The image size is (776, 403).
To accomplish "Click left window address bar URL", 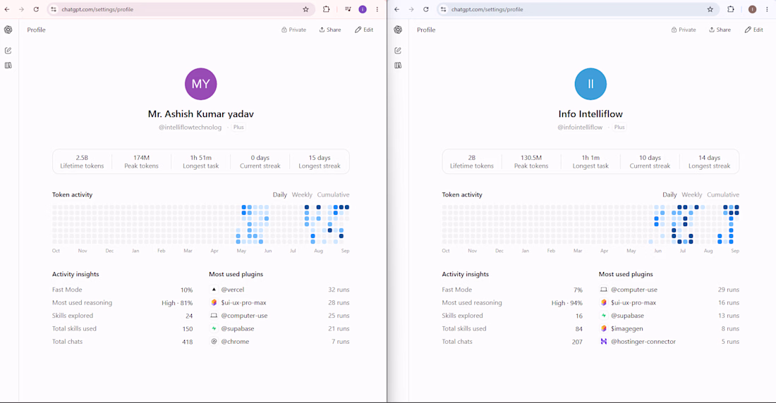I will pyautogui.click(x=97, y=9).
